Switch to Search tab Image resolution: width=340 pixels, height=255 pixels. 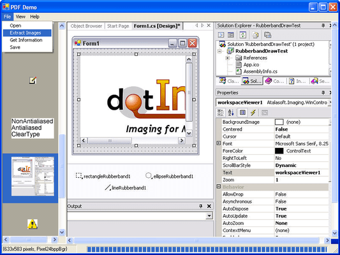pyautogui.click(x=320, y=81)
